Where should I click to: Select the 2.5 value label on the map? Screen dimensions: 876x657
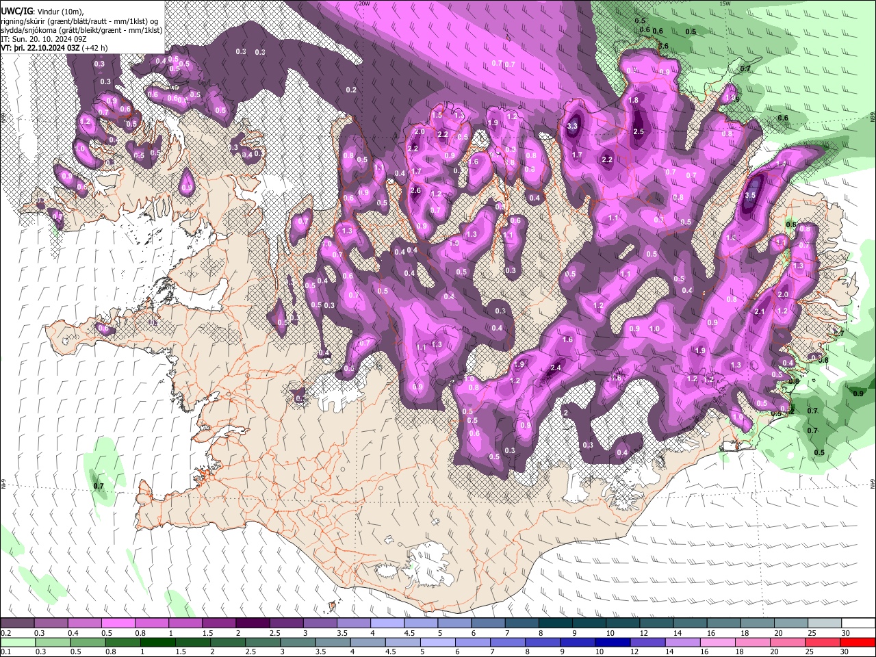point(639,131)
